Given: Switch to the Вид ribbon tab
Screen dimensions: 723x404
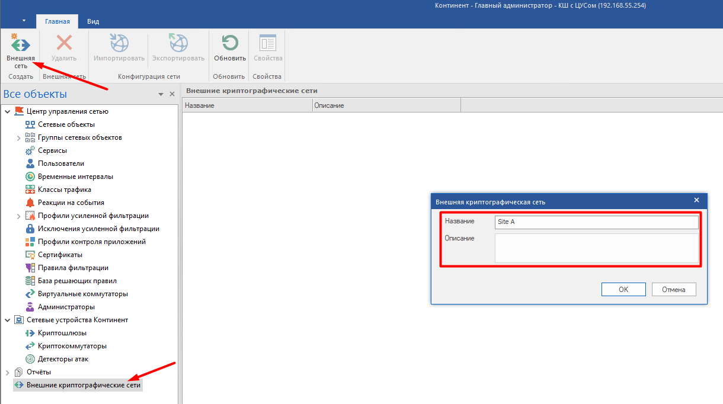Looking at the screenshot, I should coord(94,21).
